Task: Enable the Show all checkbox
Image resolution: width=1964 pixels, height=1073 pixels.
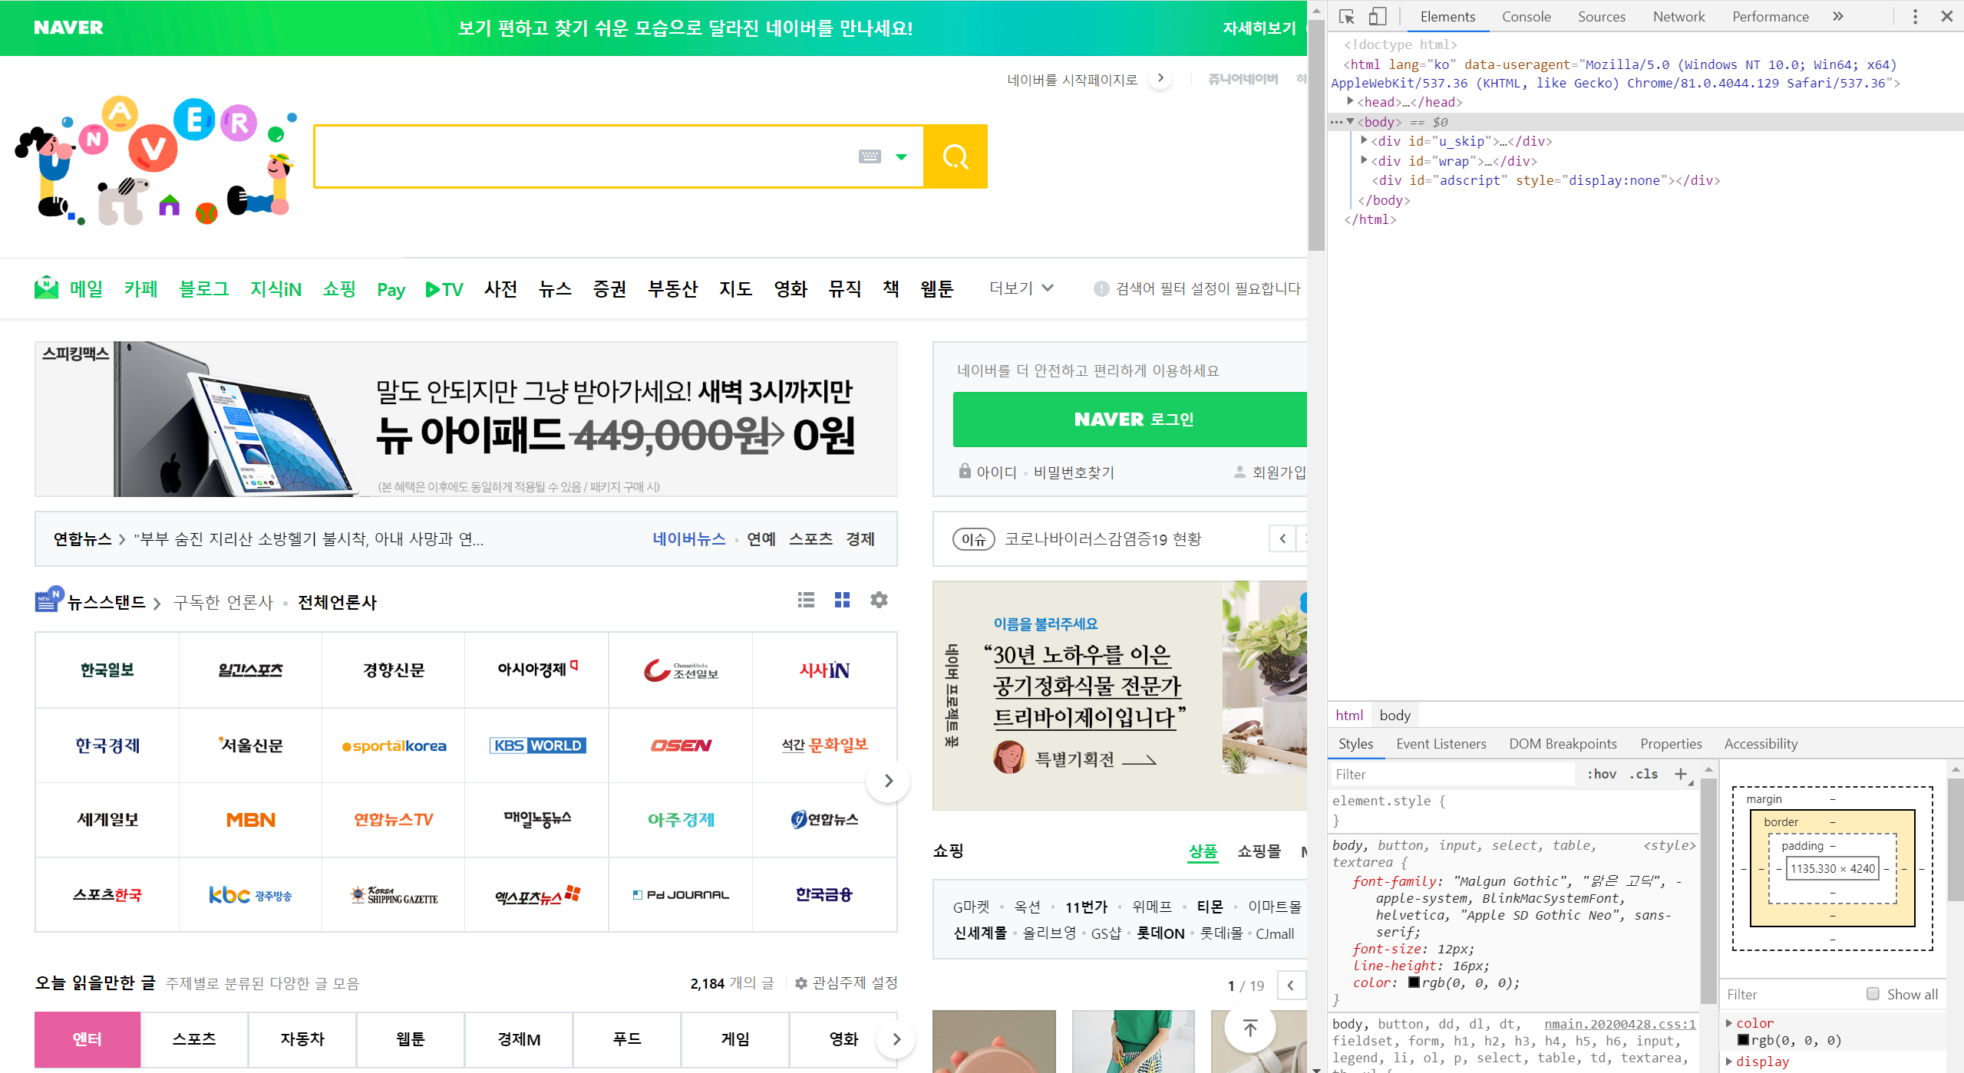Action: 1873,994
